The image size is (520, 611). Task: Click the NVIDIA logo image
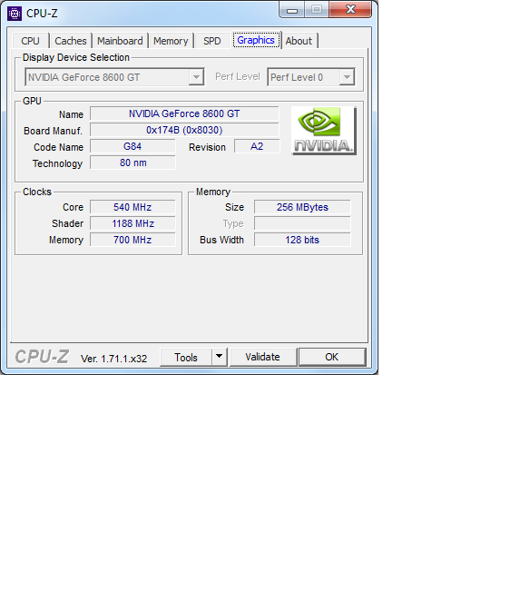(324, 131)
